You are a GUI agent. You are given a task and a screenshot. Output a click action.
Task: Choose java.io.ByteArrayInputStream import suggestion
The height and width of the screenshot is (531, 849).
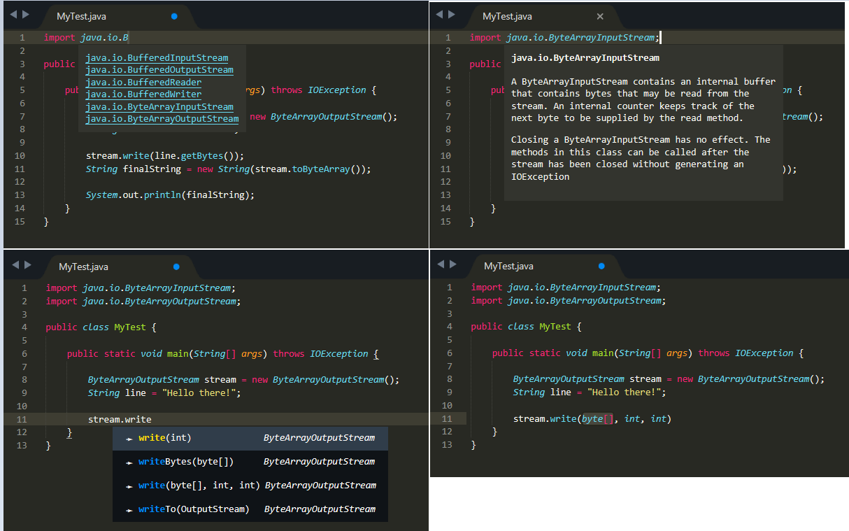coord(159,107)
